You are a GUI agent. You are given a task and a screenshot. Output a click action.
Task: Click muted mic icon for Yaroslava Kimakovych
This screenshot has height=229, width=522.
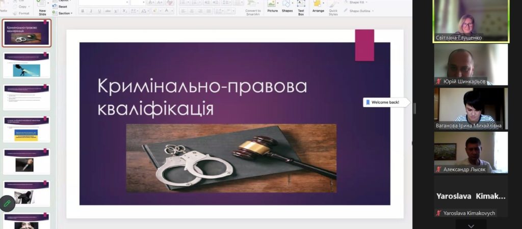tap(439, 213)
